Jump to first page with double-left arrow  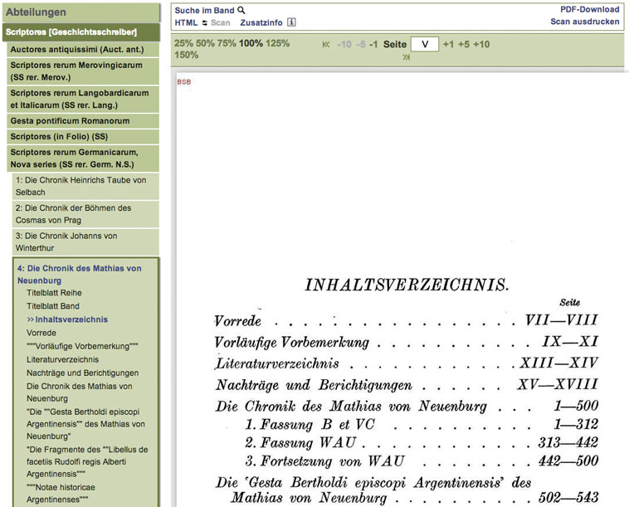pos(325,44)
